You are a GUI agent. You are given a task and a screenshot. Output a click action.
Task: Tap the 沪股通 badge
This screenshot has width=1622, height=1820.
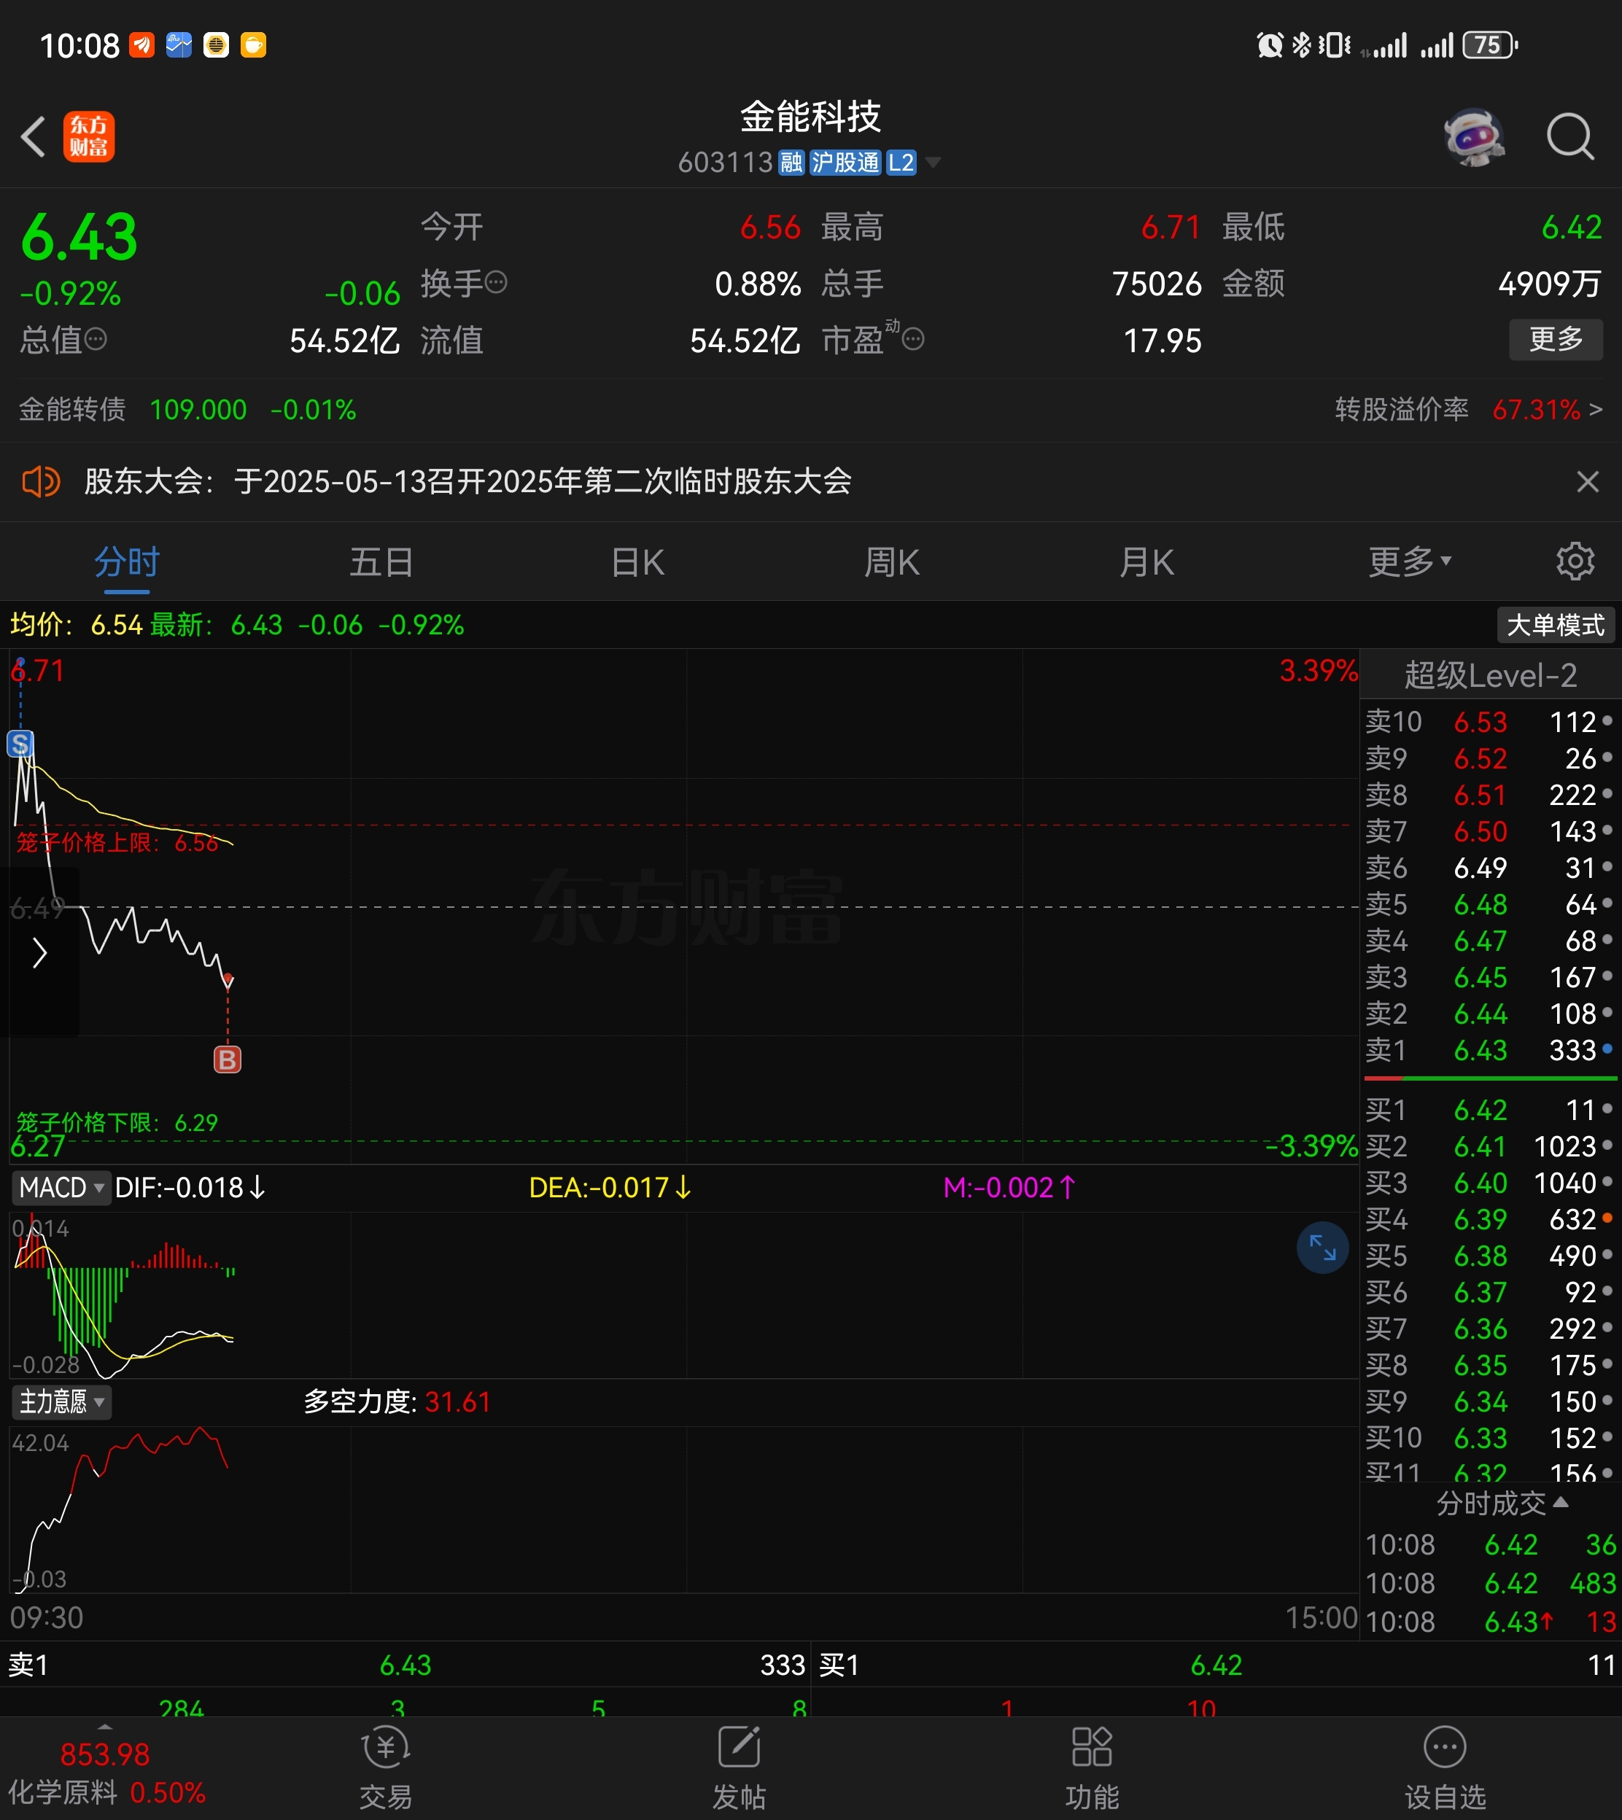coord(845,162)
